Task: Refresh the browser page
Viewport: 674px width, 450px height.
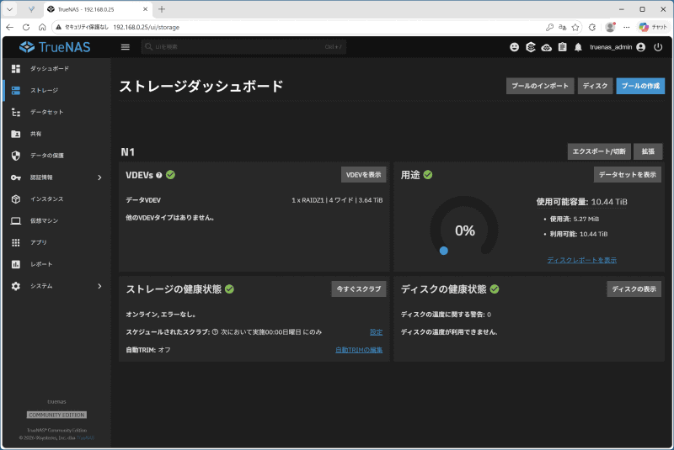Action: point(26,27)
